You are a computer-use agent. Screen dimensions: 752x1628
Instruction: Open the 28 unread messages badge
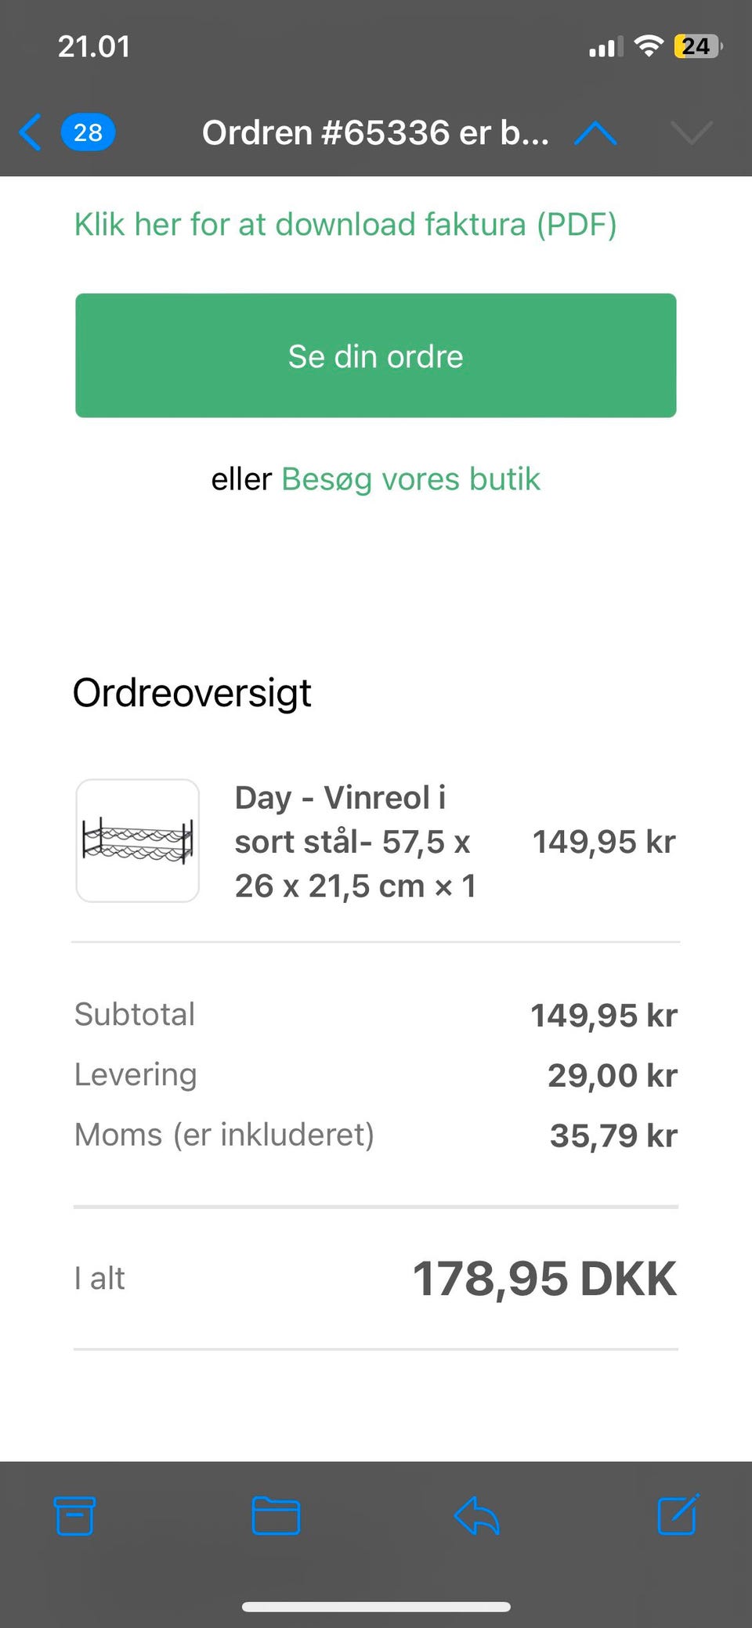pos(88,132)
